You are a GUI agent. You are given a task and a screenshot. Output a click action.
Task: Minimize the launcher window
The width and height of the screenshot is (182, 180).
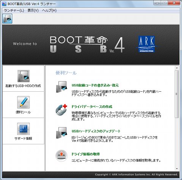point(157,3)
